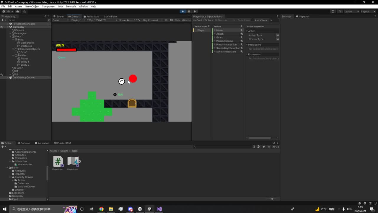Toggle the Stats overlay in Game view
Screen dimensions: 378x213
point(177,20)
